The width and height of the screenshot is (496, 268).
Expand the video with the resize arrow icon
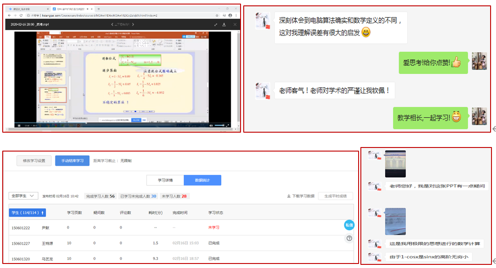tap(215, 24)
